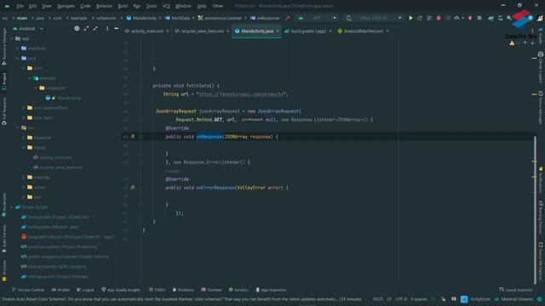
Task: Click MainActivity in the navigation breadcrumb
Action: click(142, 18)
